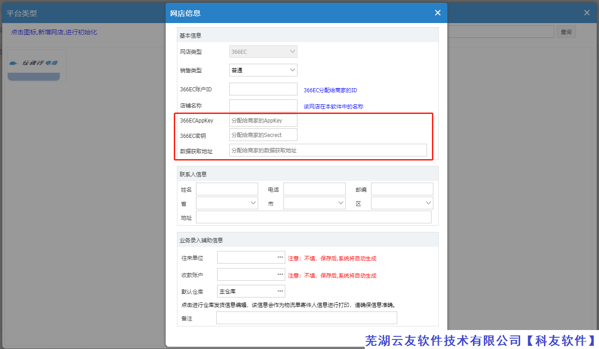Viewport: 599px width, 349px height.
Task: Click the 地址 input field
Action: [x=314, y=217]
